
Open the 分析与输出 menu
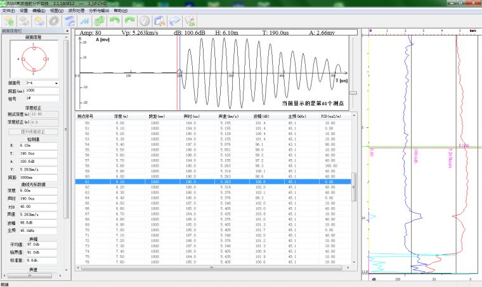[x=98, y=11]
